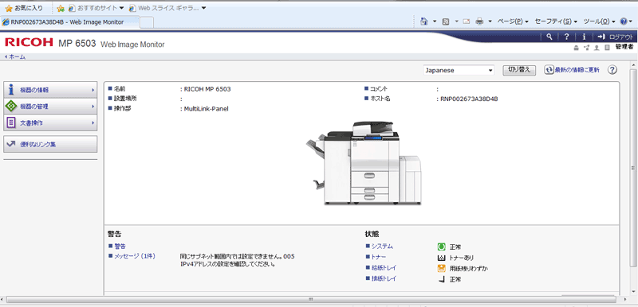The image size is (638, 307).
Task: Click the network icon beside 管理者
Action: [x=586, y=48]
